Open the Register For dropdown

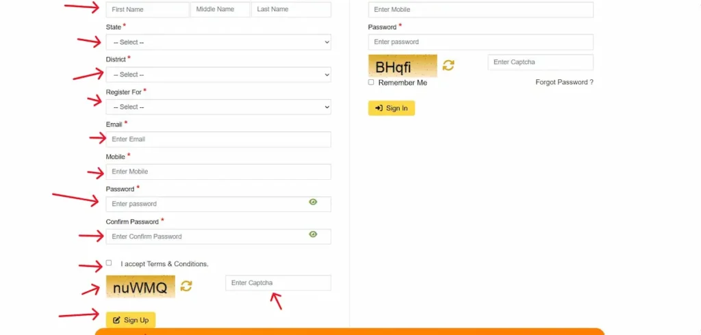(x=218, y=107)
